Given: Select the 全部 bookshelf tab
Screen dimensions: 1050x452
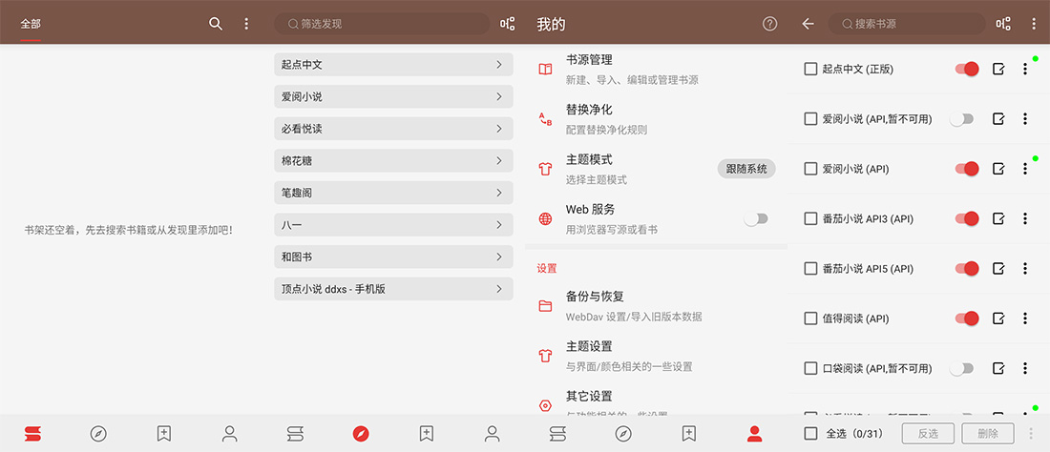Looking at the screenshot, I should tap(31, 24).
